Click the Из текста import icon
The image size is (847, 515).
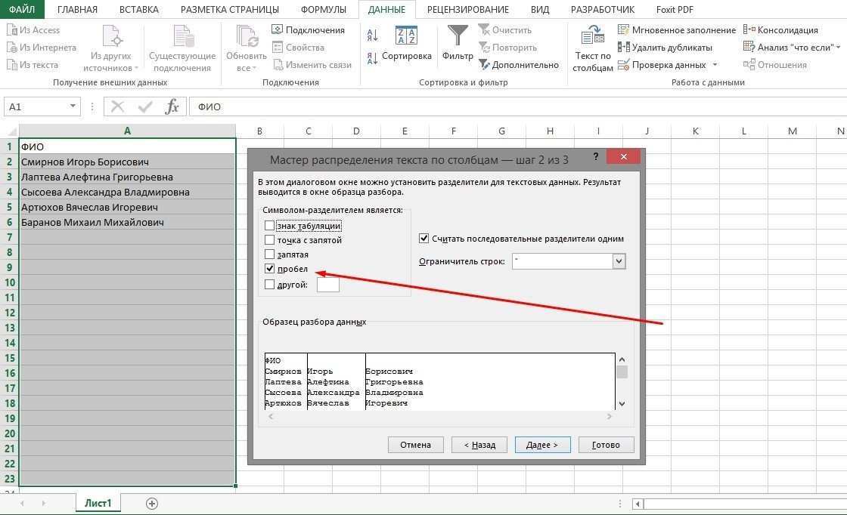point(11,64)
